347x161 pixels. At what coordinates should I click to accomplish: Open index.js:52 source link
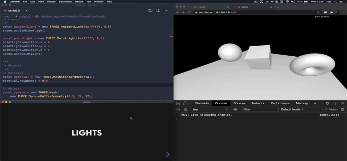(329, 115)
